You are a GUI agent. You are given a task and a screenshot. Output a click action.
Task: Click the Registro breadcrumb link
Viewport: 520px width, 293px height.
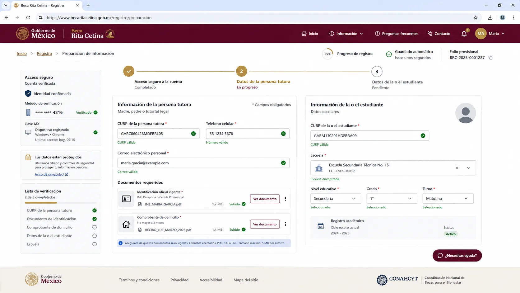44,54
